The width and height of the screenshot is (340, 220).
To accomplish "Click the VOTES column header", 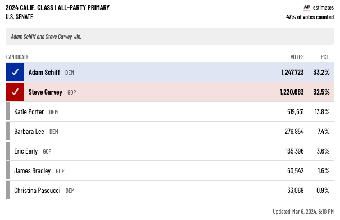I will click(297, 57).
